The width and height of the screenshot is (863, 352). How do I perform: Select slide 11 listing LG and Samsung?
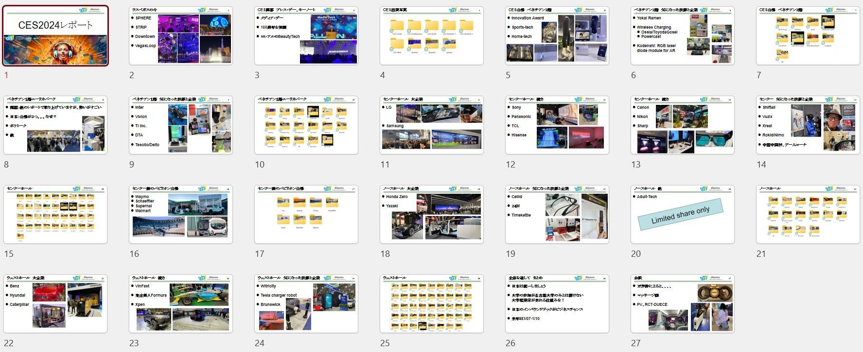pyautogui.click(x=432, y=125)
